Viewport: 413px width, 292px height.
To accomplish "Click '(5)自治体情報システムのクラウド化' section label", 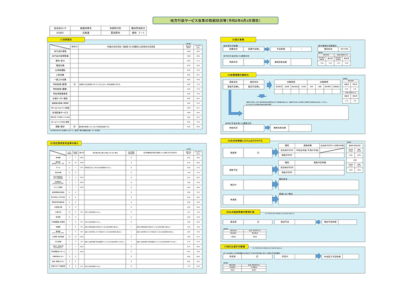I will tap(245, 141).
